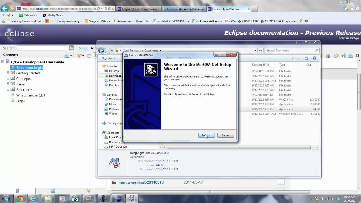Click the Explorer horizontal scrollbar
The width and height of the screenshot is (361, 203).
[239, 147]
